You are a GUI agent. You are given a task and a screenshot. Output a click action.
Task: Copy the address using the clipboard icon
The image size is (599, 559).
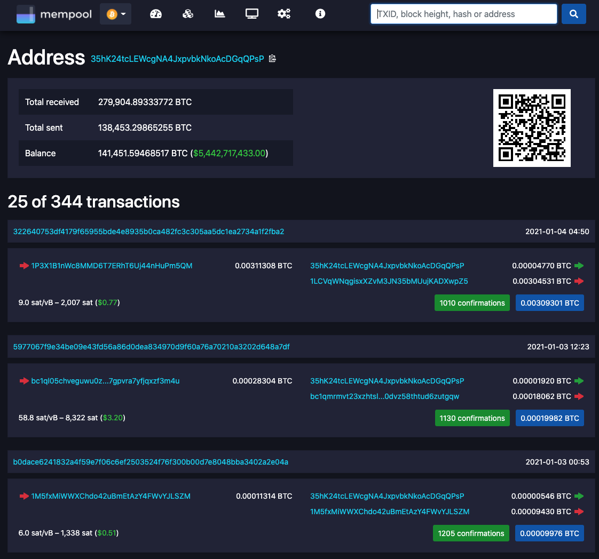272,59
